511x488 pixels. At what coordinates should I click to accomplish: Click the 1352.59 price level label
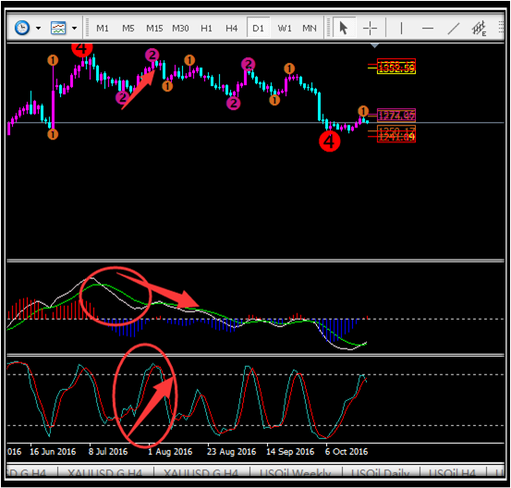[x=396, y=67]
